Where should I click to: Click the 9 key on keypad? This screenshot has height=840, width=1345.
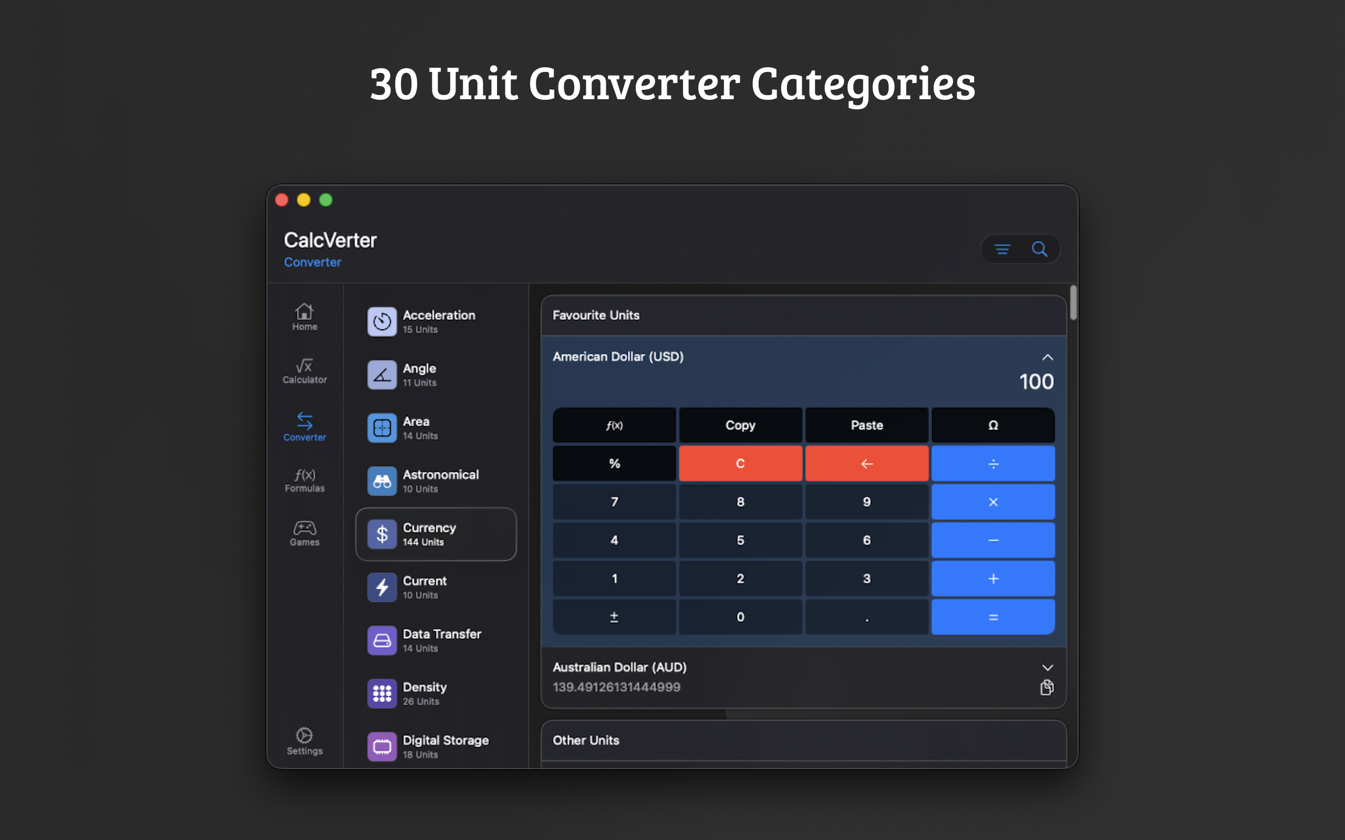click(x=866, y=502)
